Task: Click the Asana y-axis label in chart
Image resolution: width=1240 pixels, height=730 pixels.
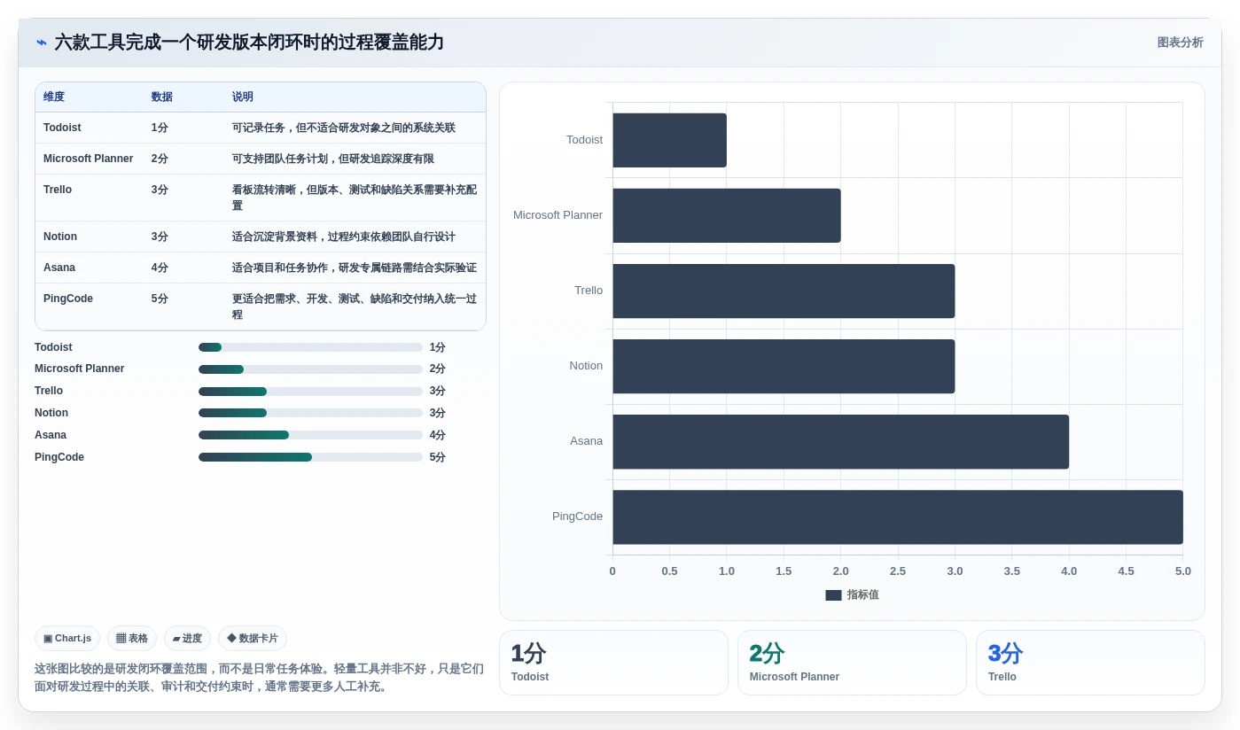Action: [586, 441]
